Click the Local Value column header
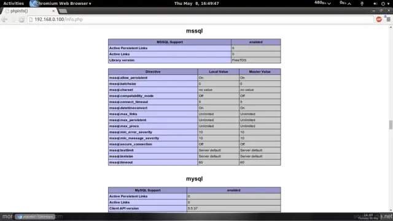The width and height of the screenshot is (393, 221). 219,72
